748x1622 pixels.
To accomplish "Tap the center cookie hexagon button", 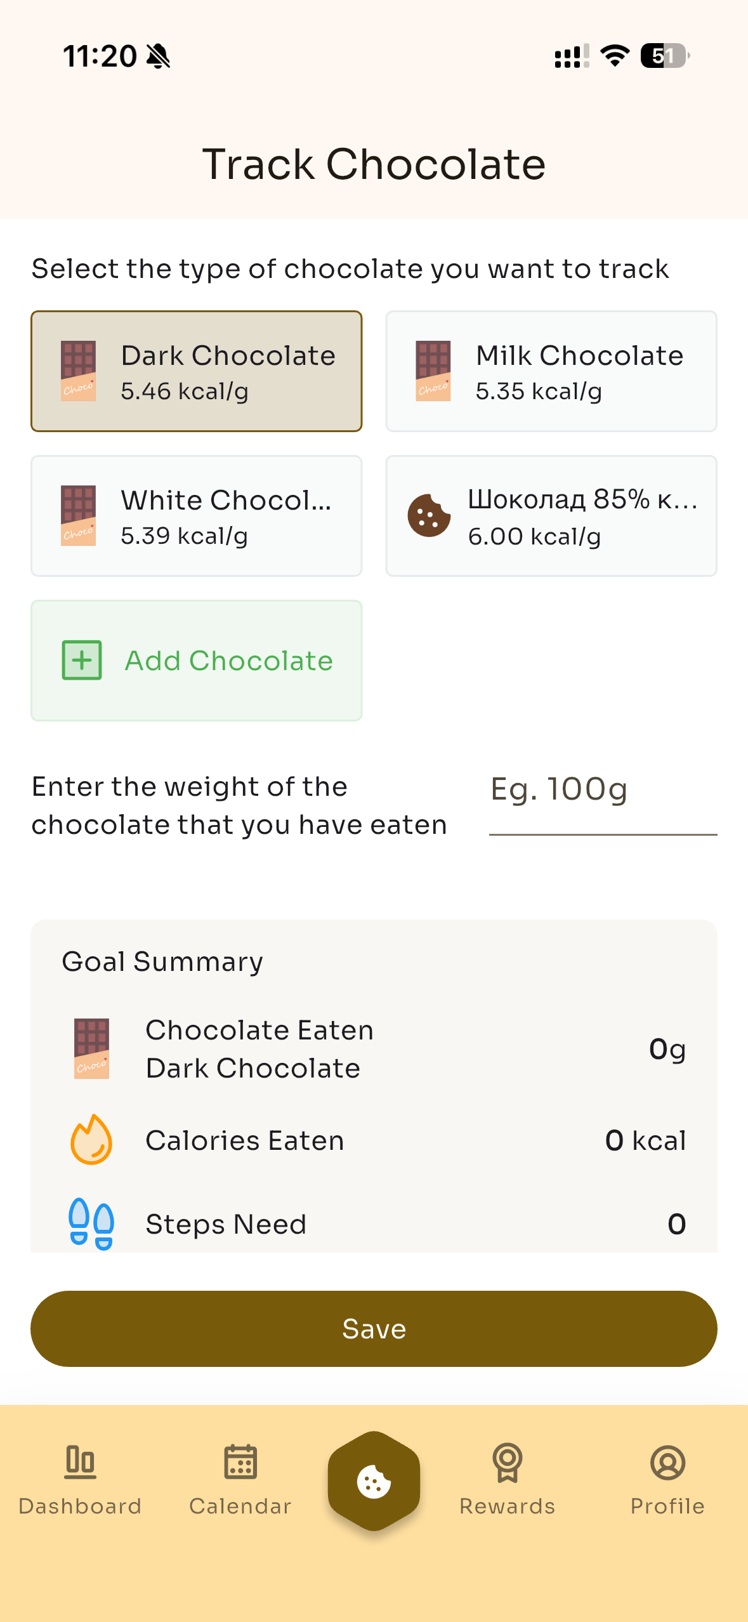I will point(374,1482).
